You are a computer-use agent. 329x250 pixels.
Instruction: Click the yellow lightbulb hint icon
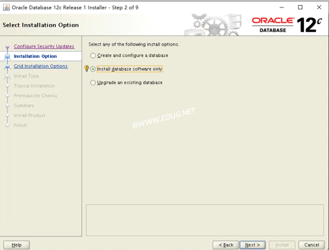[86, 68]
